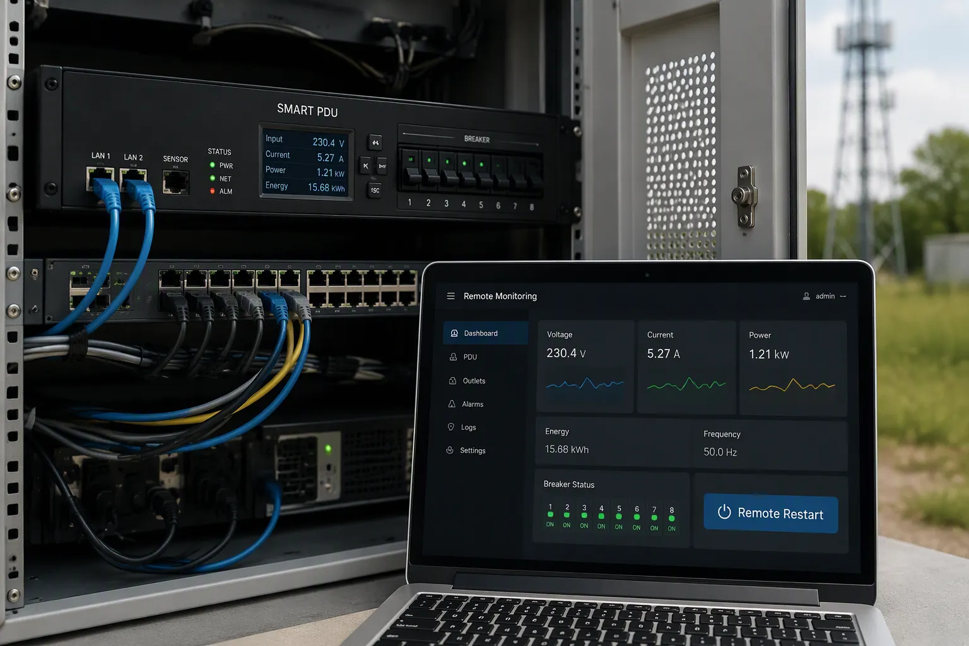Toggle breaker 3 ON indicator on laptop
The width and height of the screenshot is (969, 646).
(x=584, y=516)
